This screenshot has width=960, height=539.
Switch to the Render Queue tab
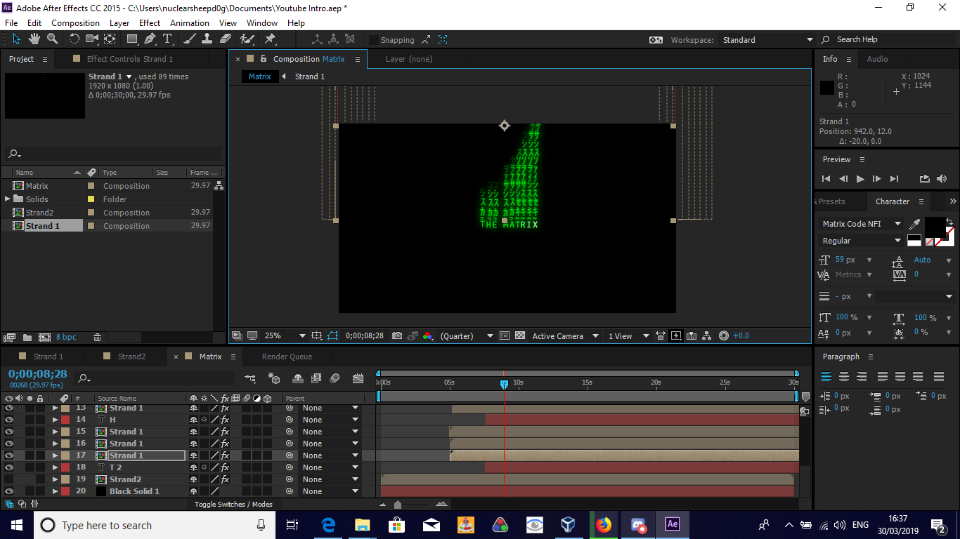point(287,357)
